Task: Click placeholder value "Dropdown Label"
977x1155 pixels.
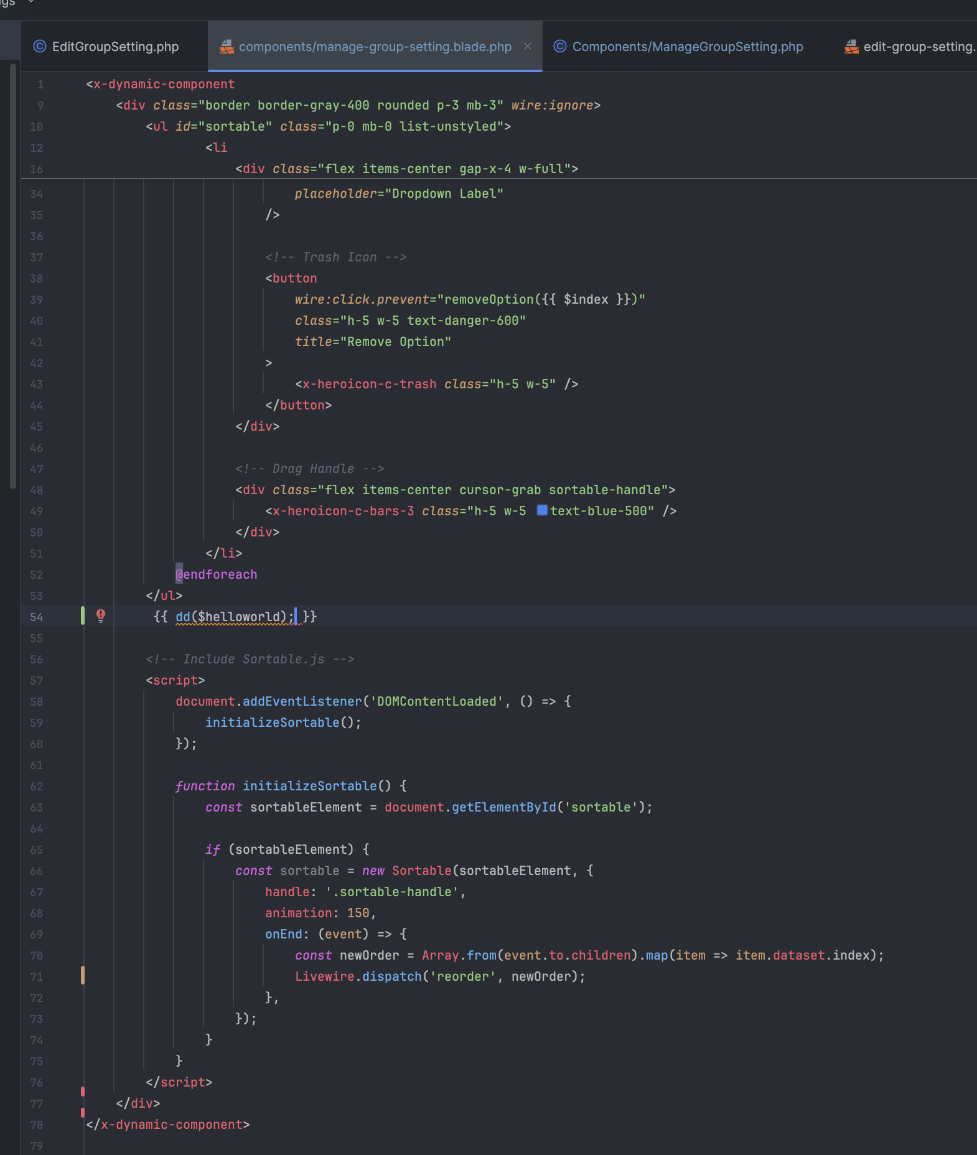Action: [444, 194]
